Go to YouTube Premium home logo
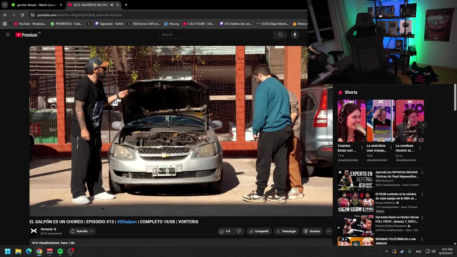This screenshot has width=457, height=257. coord(26,35)
